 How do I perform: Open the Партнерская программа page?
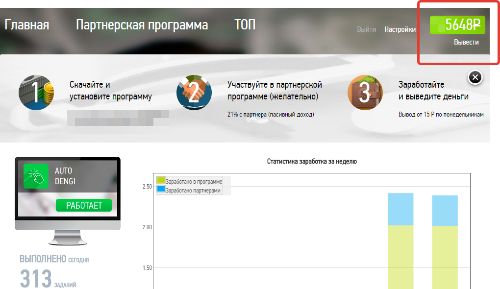[142, 25]
